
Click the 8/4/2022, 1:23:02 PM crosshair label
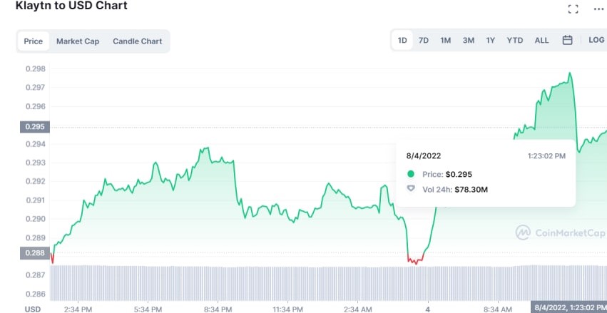569,307
